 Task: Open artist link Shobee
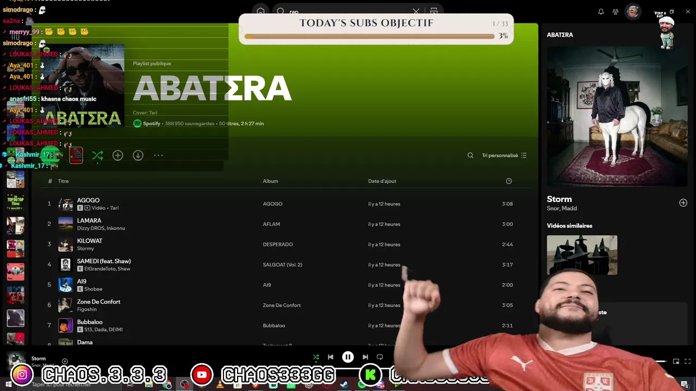pos(94,289)
